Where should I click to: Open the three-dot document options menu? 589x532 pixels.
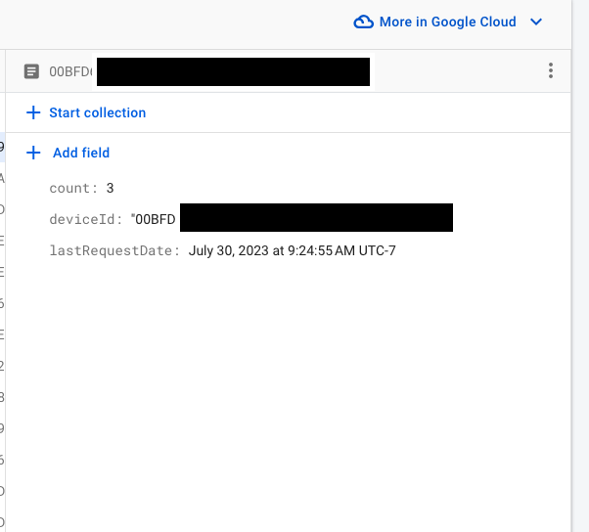[551, 71]
